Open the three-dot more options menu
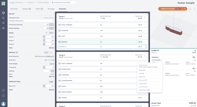This screenshot has height=107, width=197. [194, 9]
